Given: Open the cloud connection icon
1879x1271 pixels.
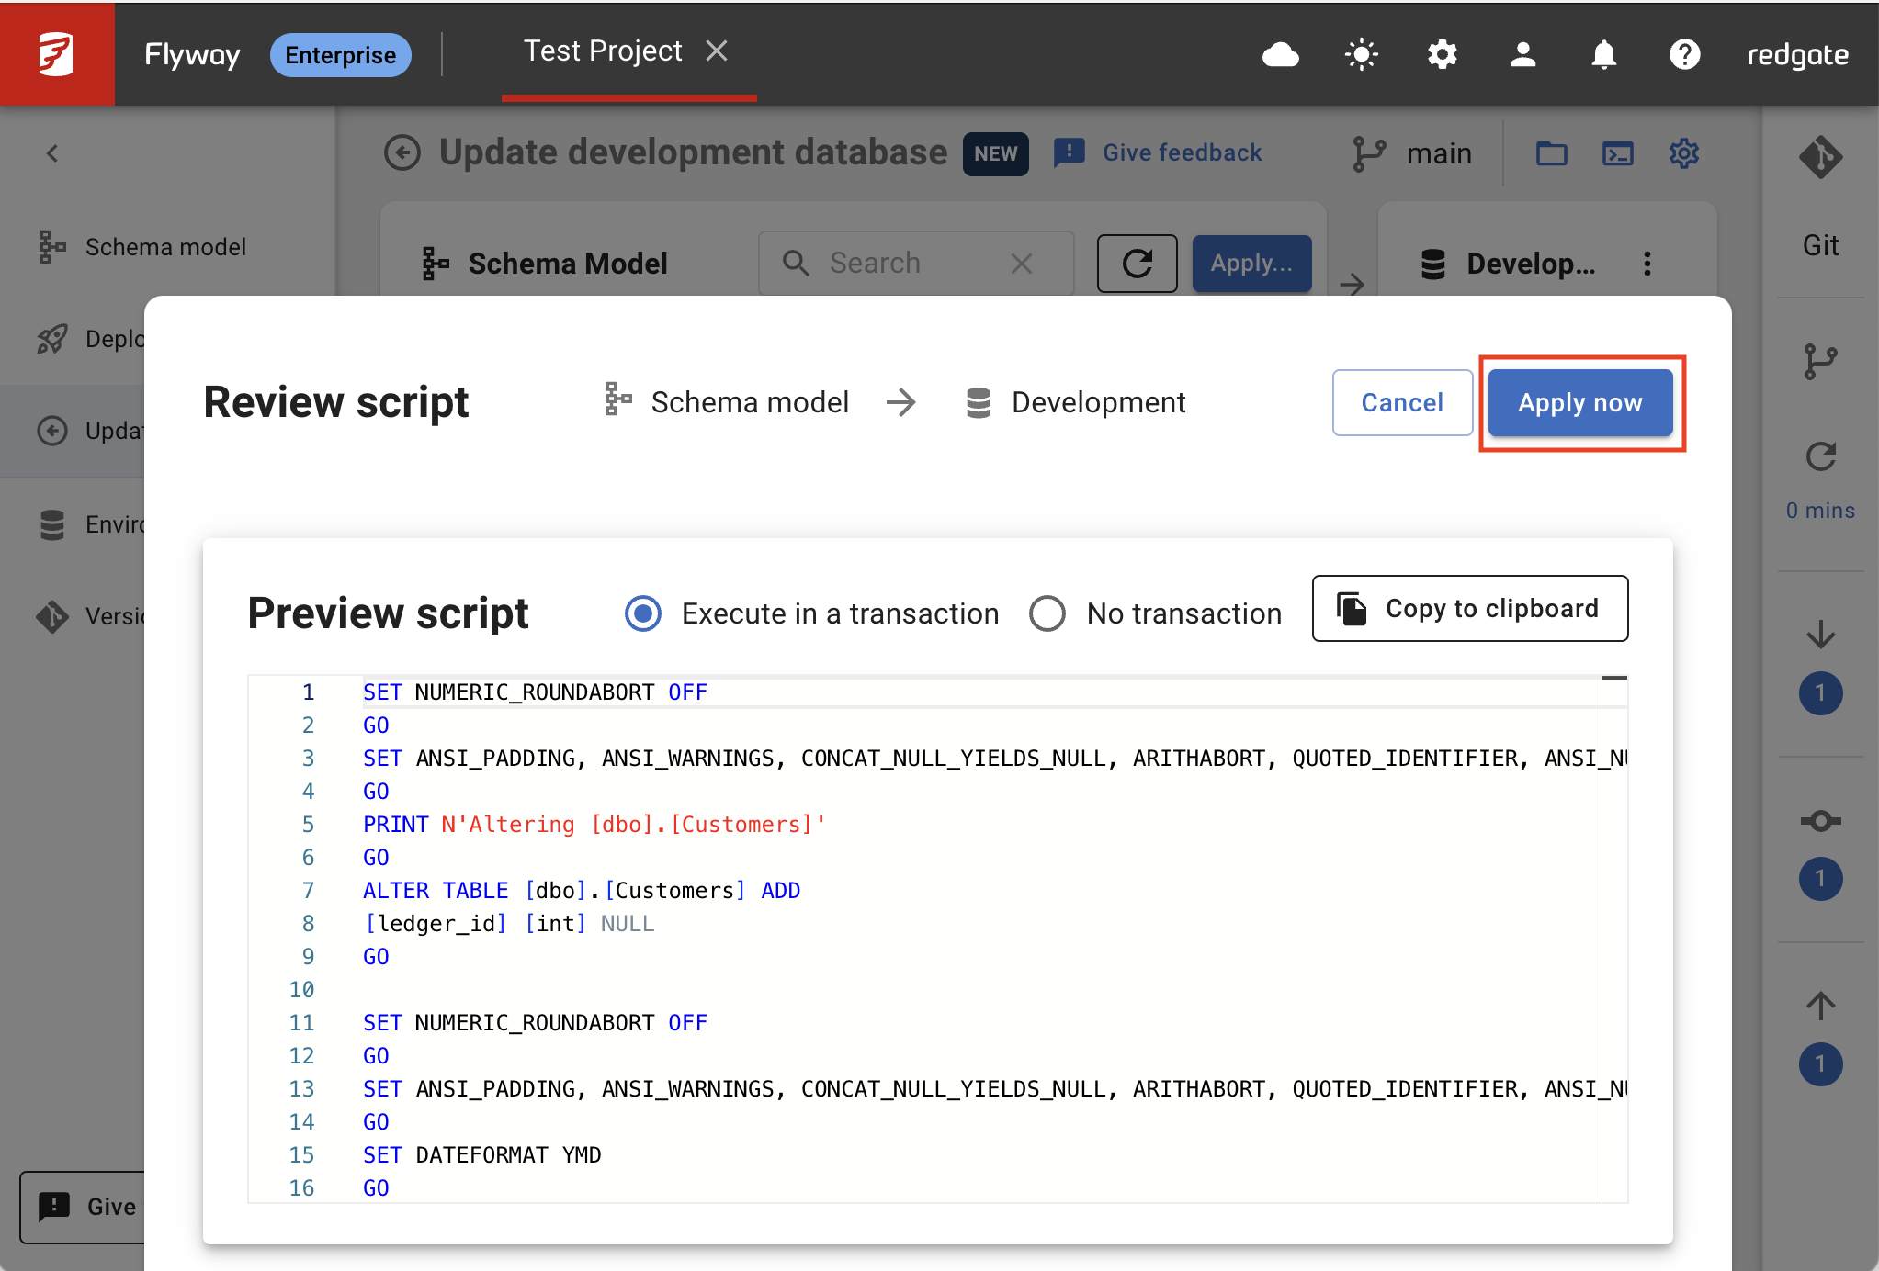Looking at the screenshot, I should 1280,55.
